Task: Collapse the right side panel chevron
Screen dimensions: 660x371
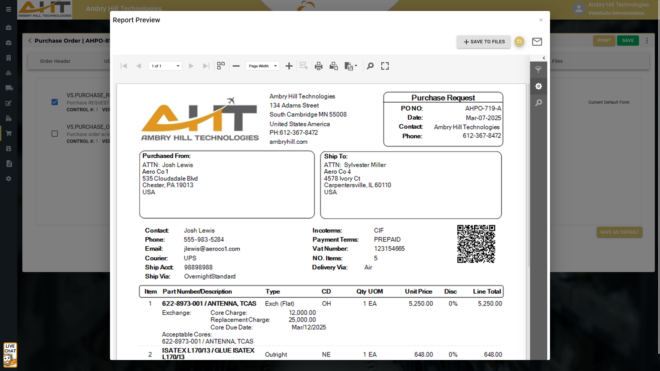Action: (x=544, y=58)
